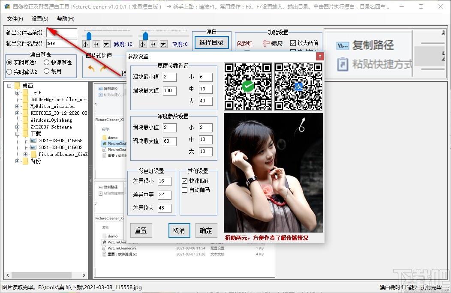The image size is (451, 293).
Task: Click the 重置 button in dialog
Action: point(141,230)
